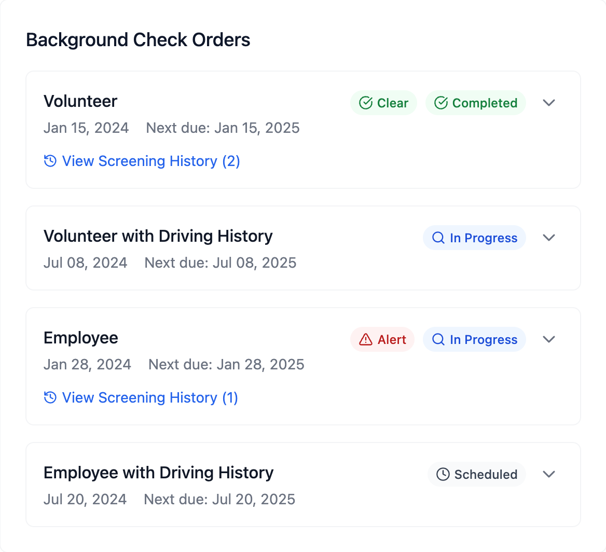Click the history clock icon on Volunteer card

coord(50,161)
